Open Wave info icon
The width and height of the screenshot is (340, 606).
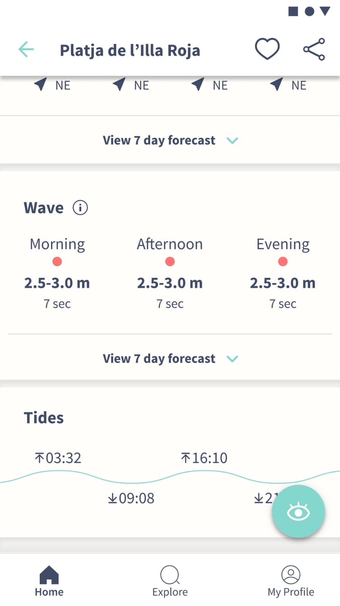coord(80,208)
